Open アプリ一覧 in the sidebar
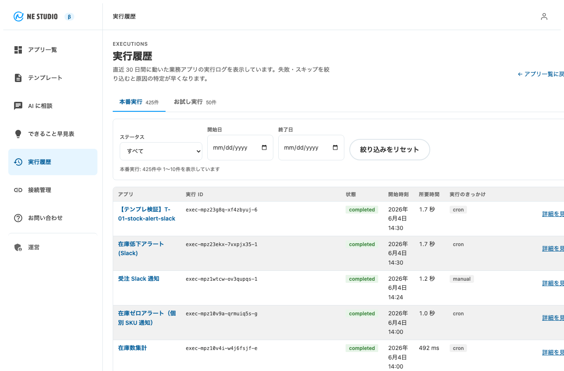This screenshot has width=564, height=371. point(53,50)
